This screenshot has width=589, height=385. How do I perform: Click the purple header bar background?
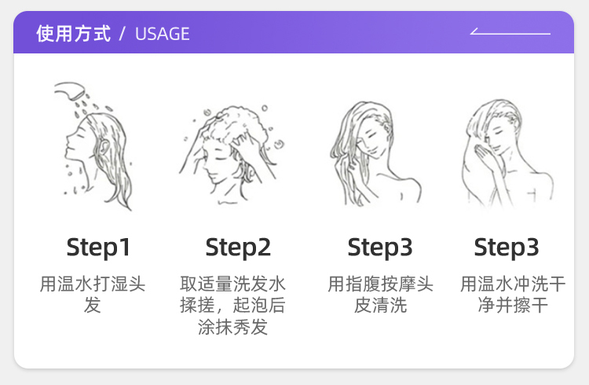(323, 33)
